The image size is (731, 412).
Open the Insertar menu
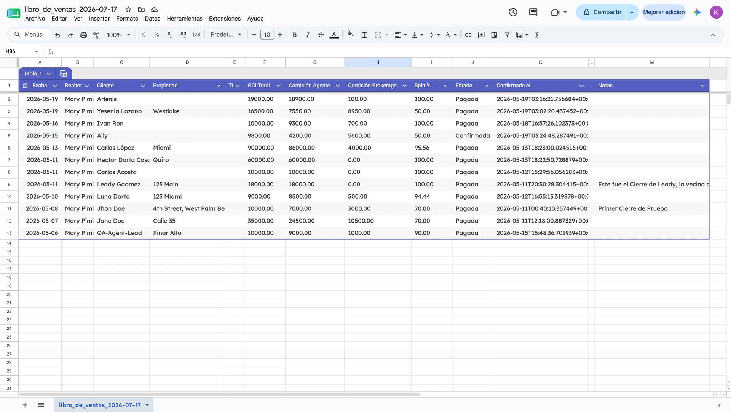click(x=99, y=19)
